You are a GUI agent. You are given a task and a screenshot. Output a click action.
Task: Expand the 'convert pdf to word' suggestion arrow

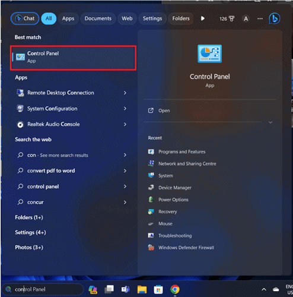point(125,170)
